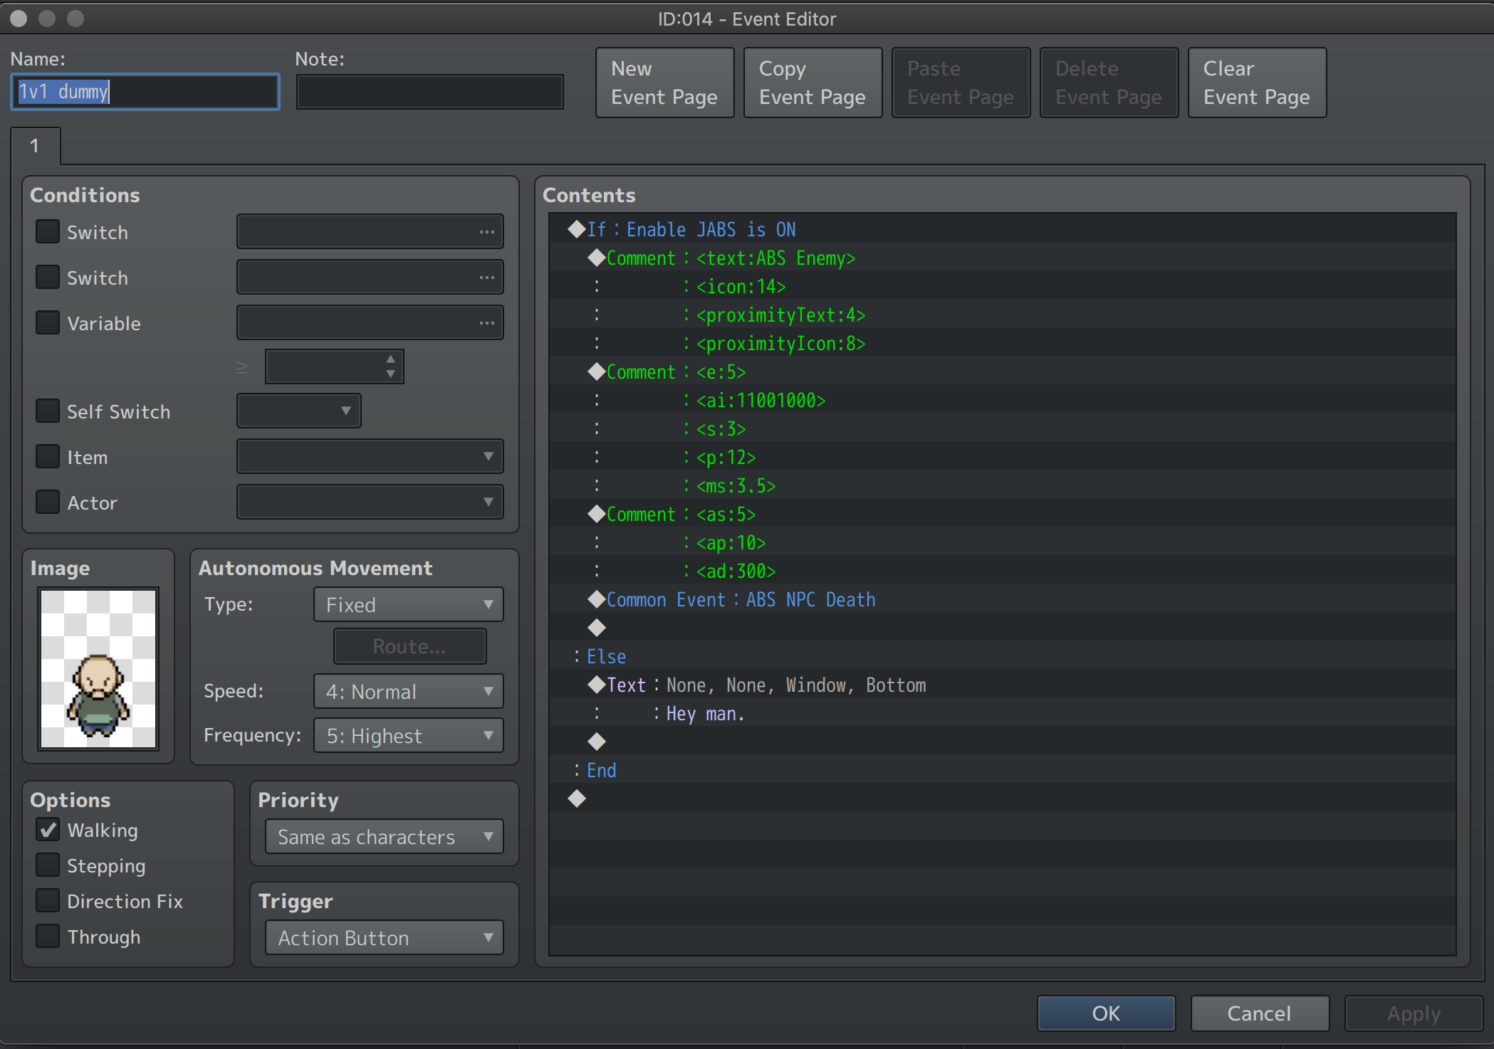
Task: Enable the Stepping option
Action: (48, 865)
